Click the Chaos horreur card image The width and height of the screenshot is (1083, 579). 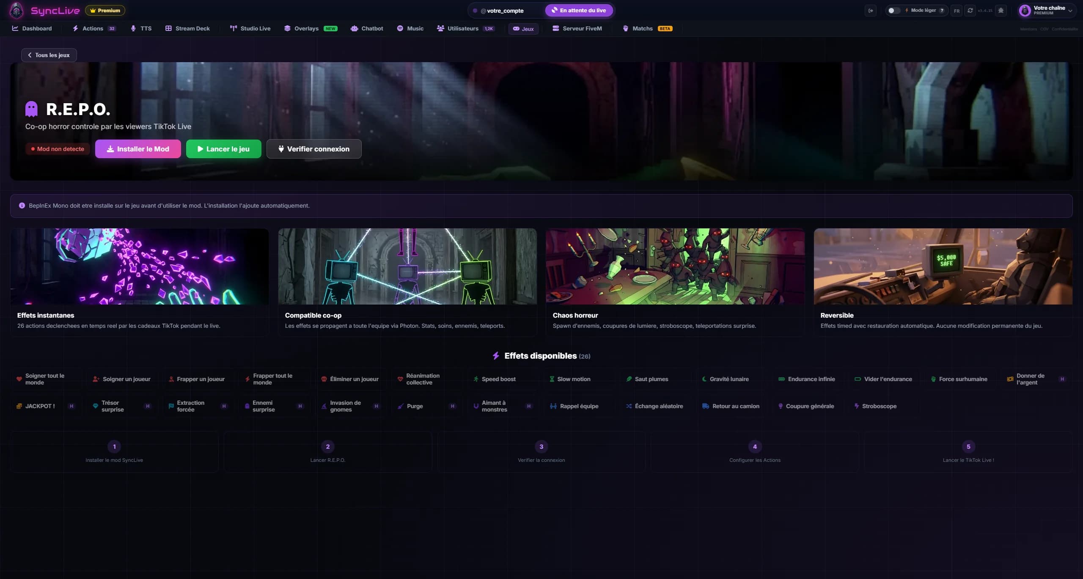(675, 266)
